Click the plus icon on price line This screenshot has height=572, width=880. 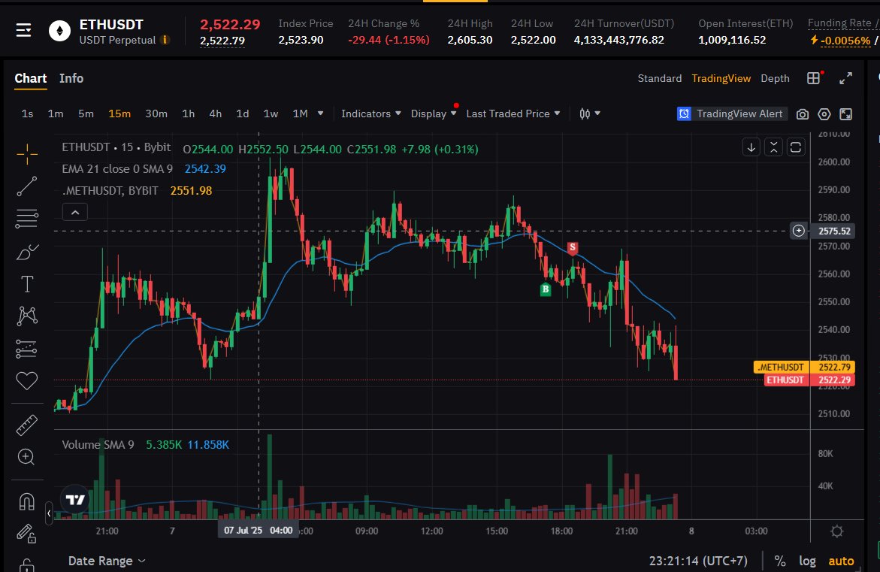799,231
